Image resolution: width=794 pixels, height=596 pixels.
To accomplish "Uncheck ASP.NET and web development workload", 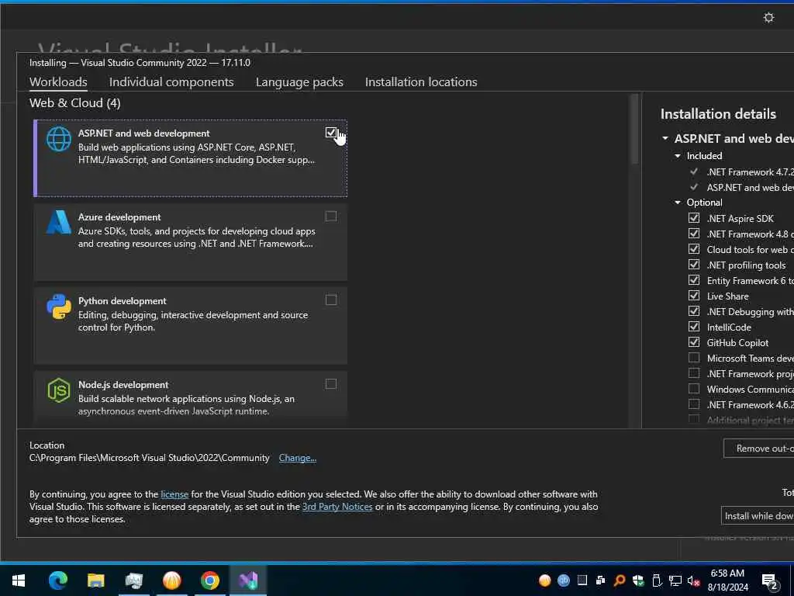I will (330, 133).
